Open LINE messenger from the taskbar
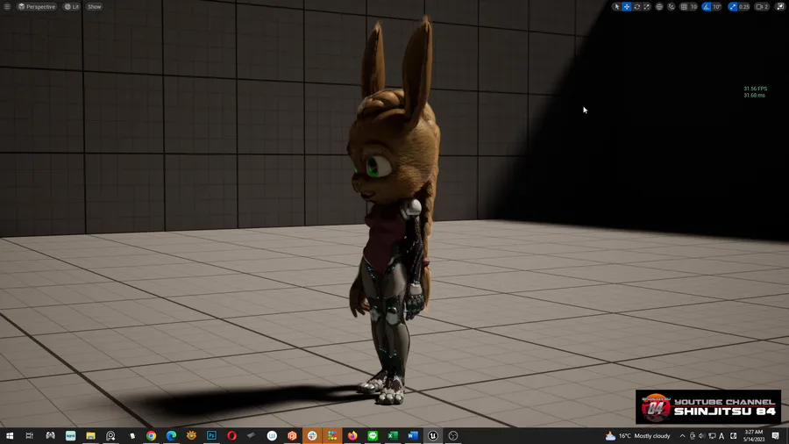The image size is (789, 444). tap(373, 436)
